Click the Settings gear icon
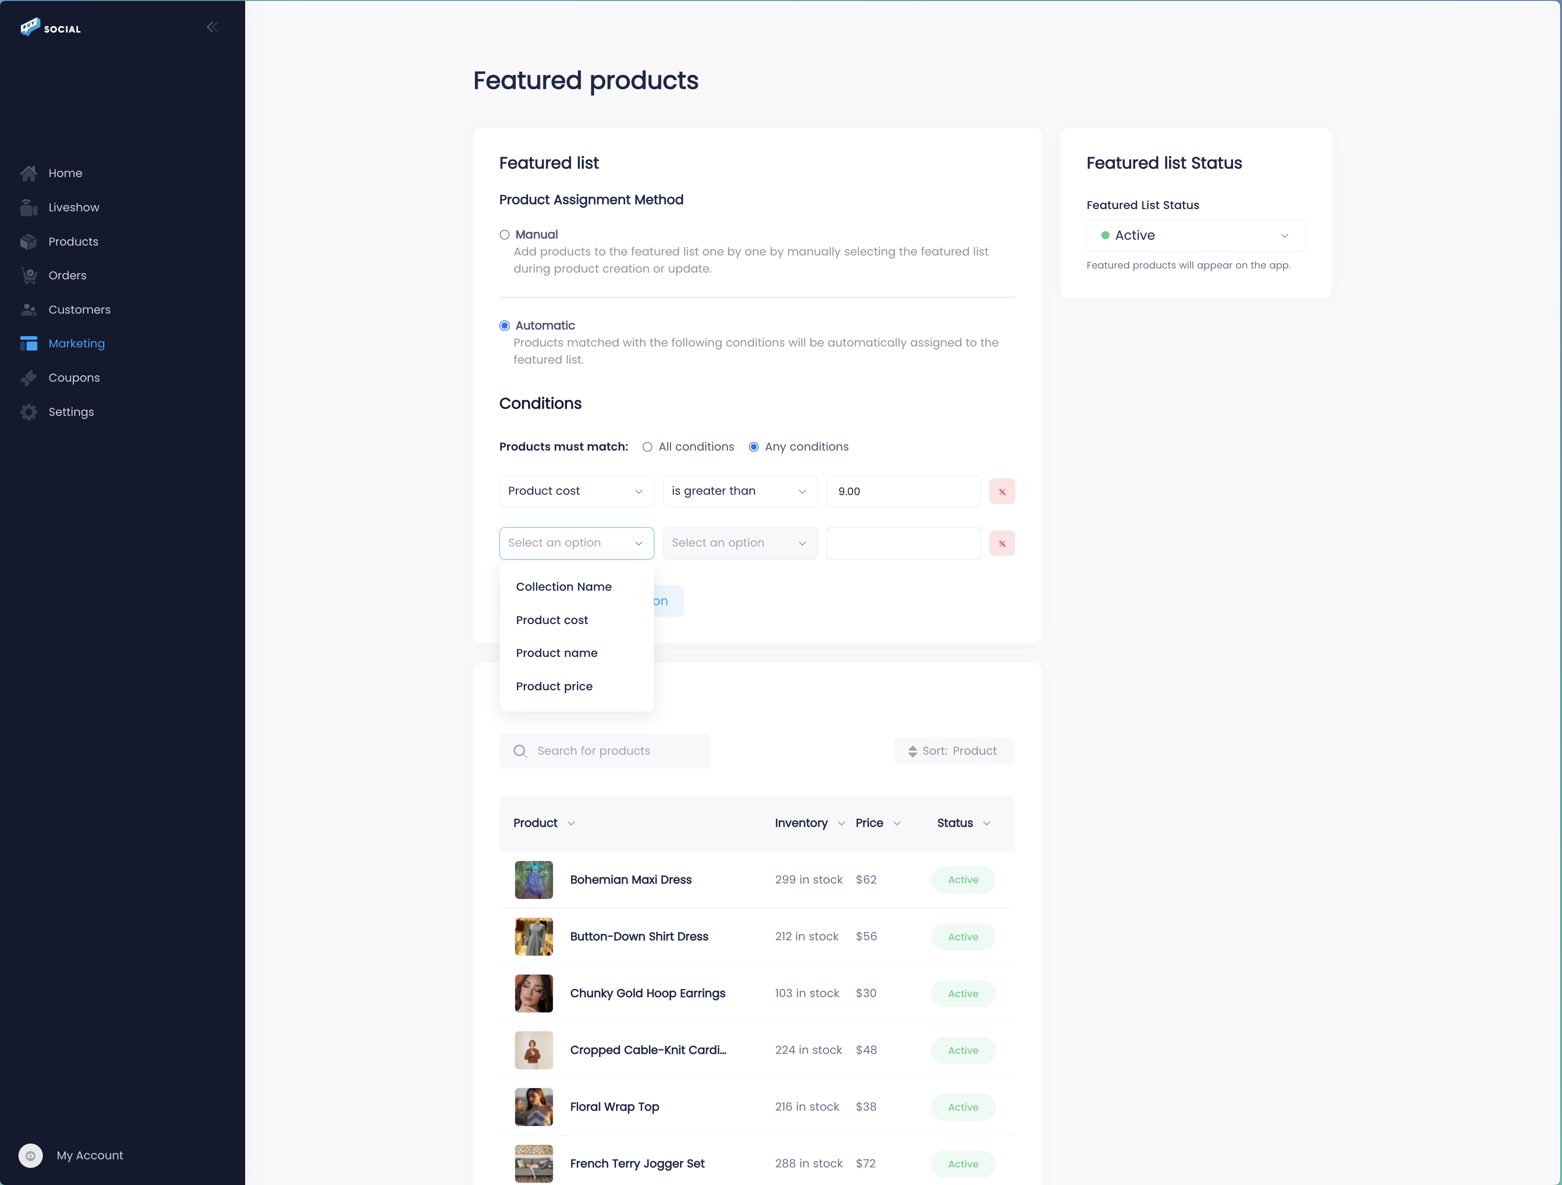1562x1185 pixels. 28,412
